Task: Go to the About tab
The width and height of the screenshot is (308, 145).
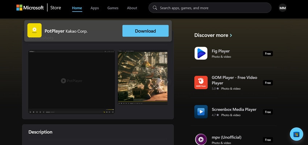Action: 132,8
